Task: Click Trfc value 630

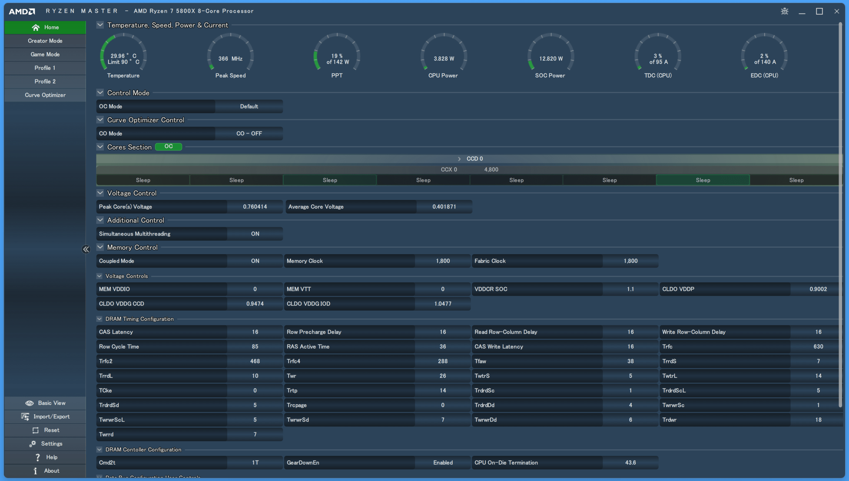Action: 818,347
